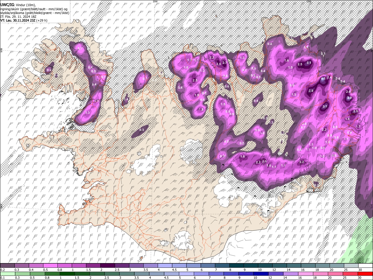Click the 'slydda/snjókoma (grátt/bleikt/grænt' description line

coord(35,13)
